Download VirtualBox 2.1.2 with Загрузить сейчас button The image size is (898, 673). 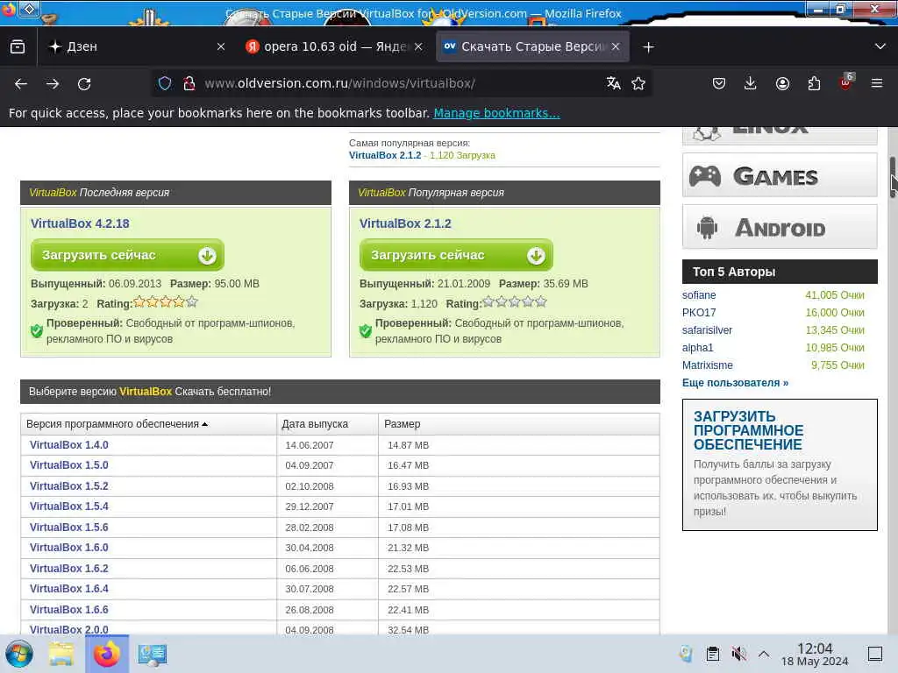click(x=456, y=255)
